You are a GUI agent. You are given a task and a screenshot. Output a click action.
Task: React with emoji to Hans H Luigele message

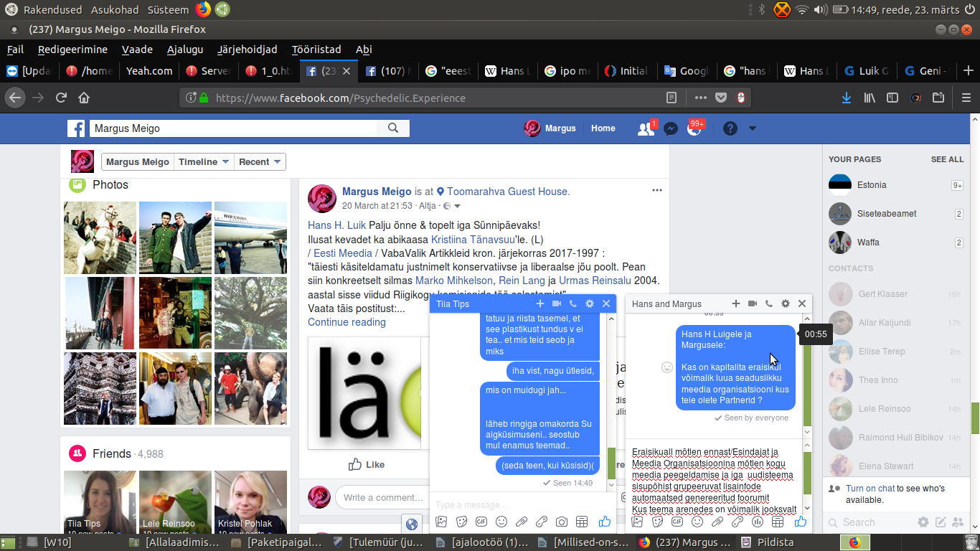tap(666, 367)
